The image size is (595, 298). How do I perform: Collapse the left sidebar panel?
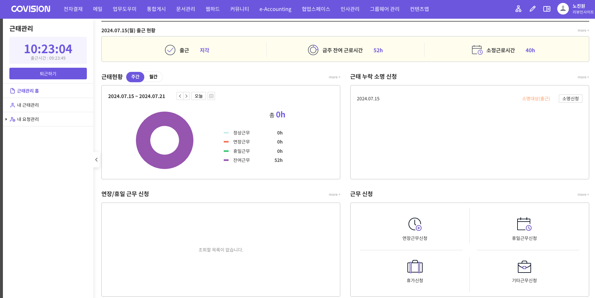pyautogui.click(x=96, y=160)
